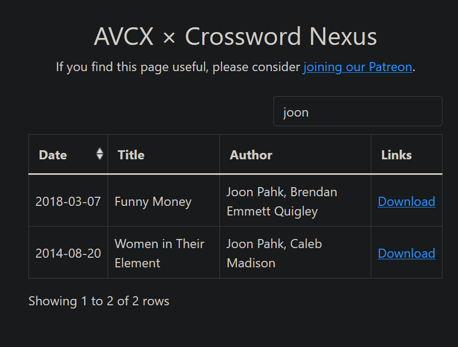The image size is (458, 347).
Task: Click the Title column header
Action: [131, 155]
